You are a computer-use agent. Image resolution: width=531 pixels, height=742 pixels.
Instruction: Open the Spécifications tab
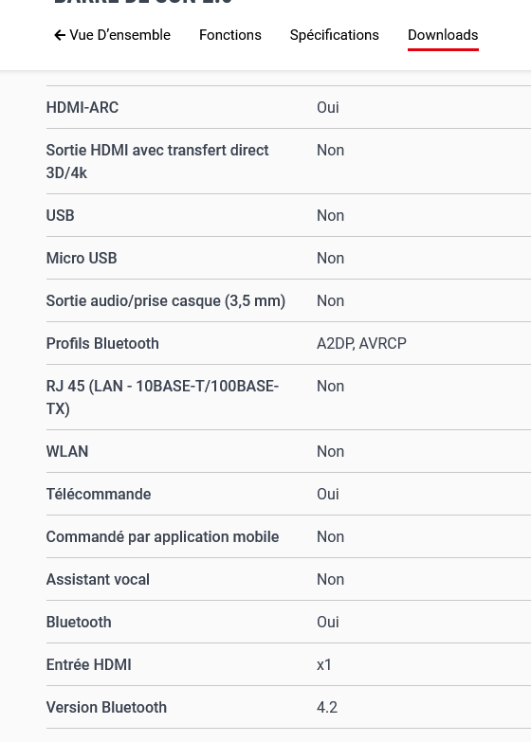(x=335, y=35)
